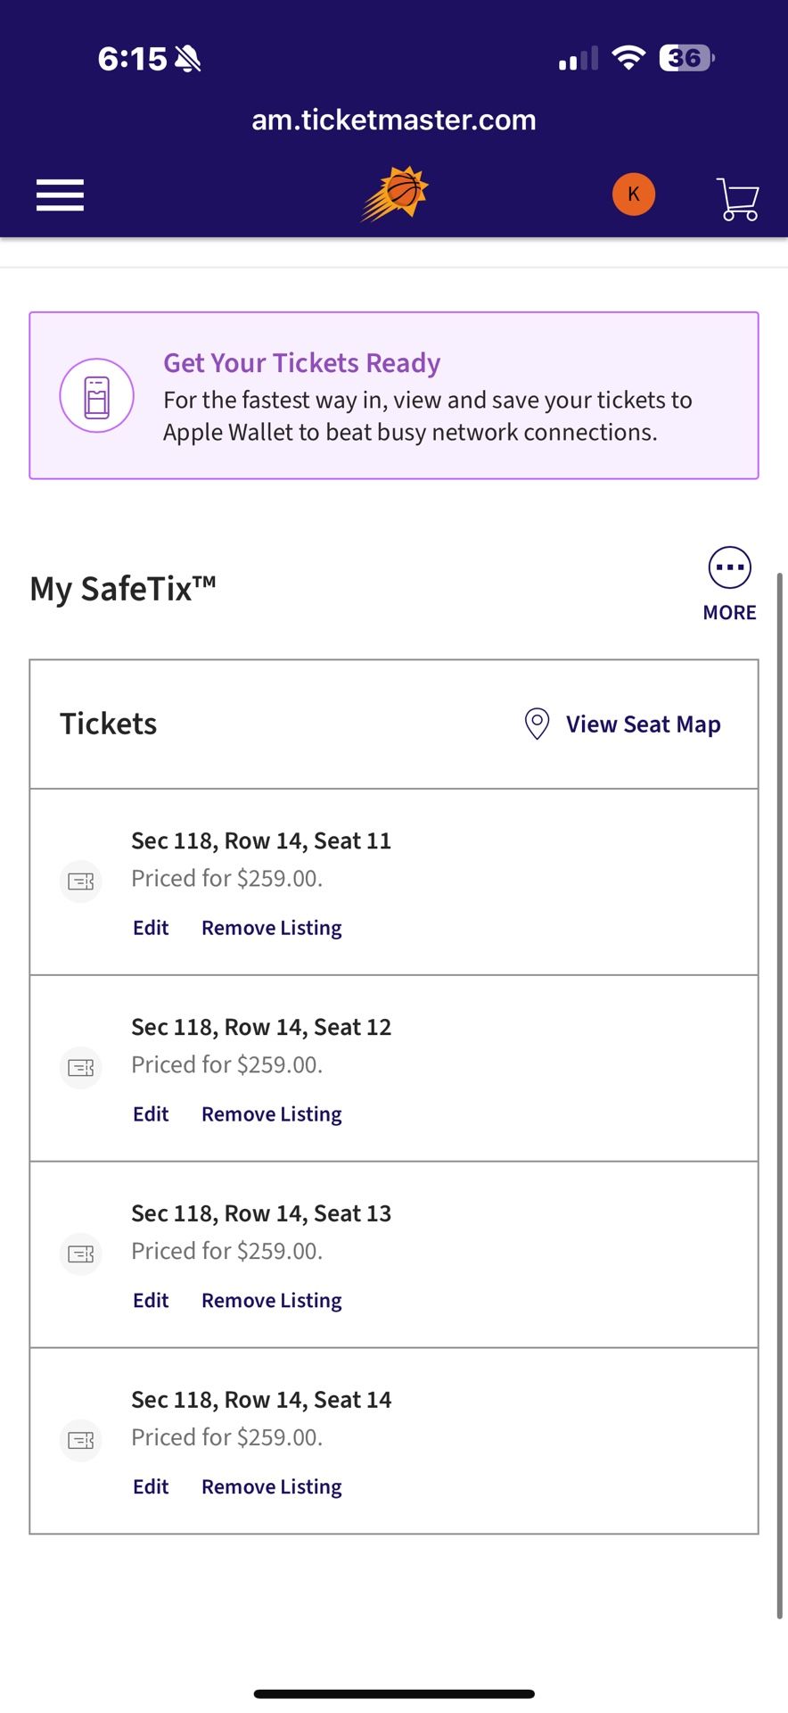Edit the Seat 13 listing price
The width and height of the screenshot is (788, 1713).
click(151, 1301)
